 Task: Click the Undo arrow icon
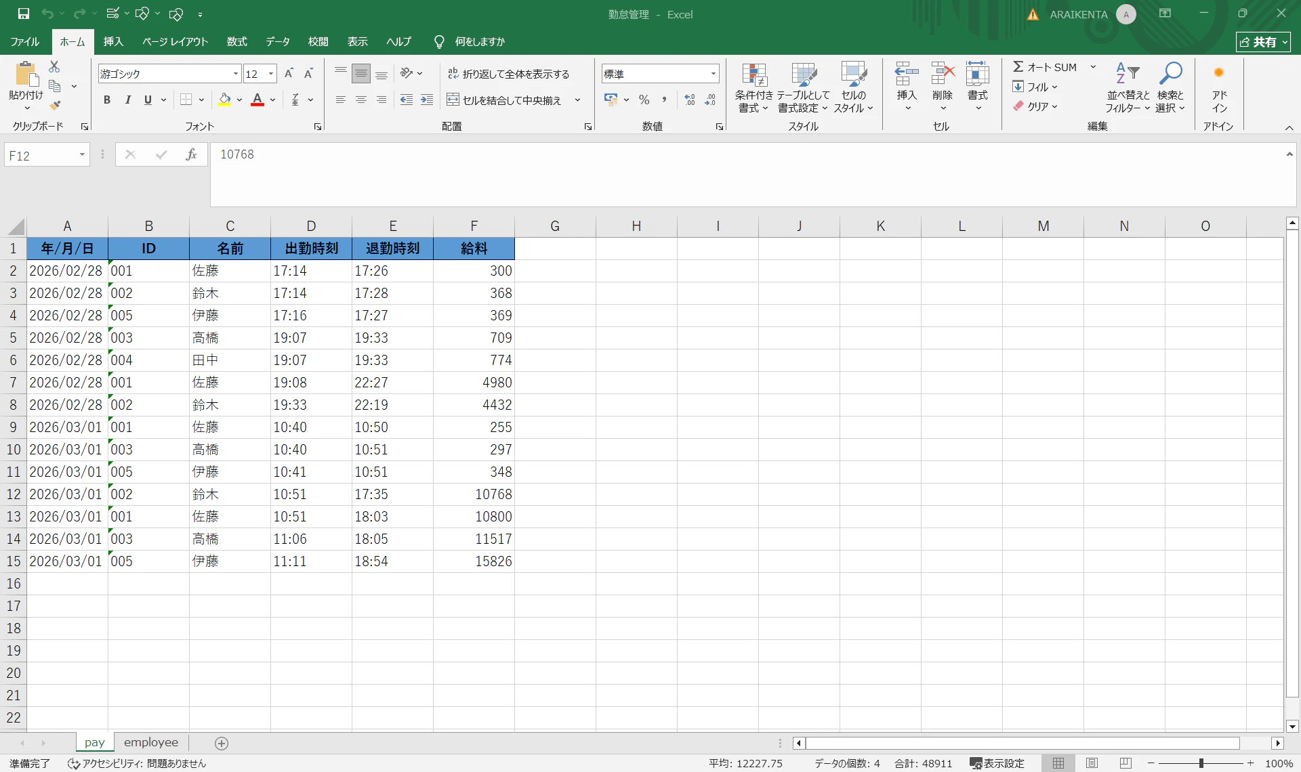[x=47, y=14]
